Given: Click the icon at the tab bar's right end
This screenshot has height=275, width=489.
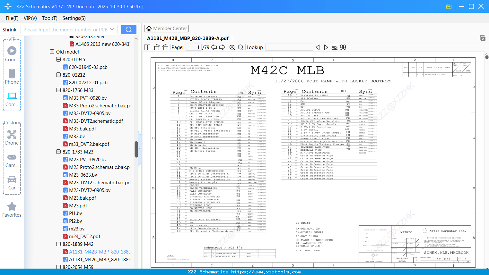Looking at the screenshot, I should (483, 38).
